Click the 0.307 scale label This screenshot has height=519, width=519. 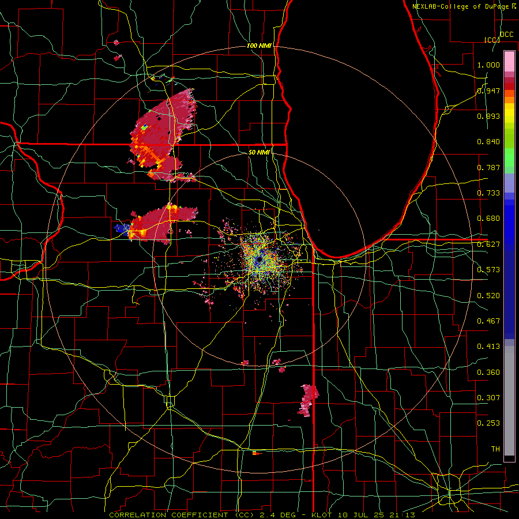[488, 397]
